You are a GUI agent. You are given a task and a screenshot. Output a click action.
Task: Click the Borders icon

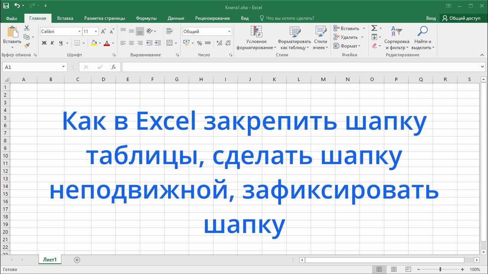point(77,43)
